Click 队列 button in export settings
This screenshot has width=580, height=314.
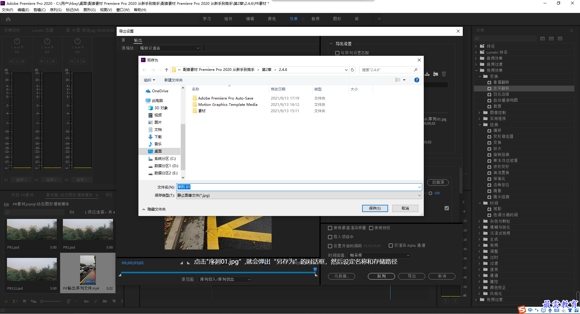(381, 276)
